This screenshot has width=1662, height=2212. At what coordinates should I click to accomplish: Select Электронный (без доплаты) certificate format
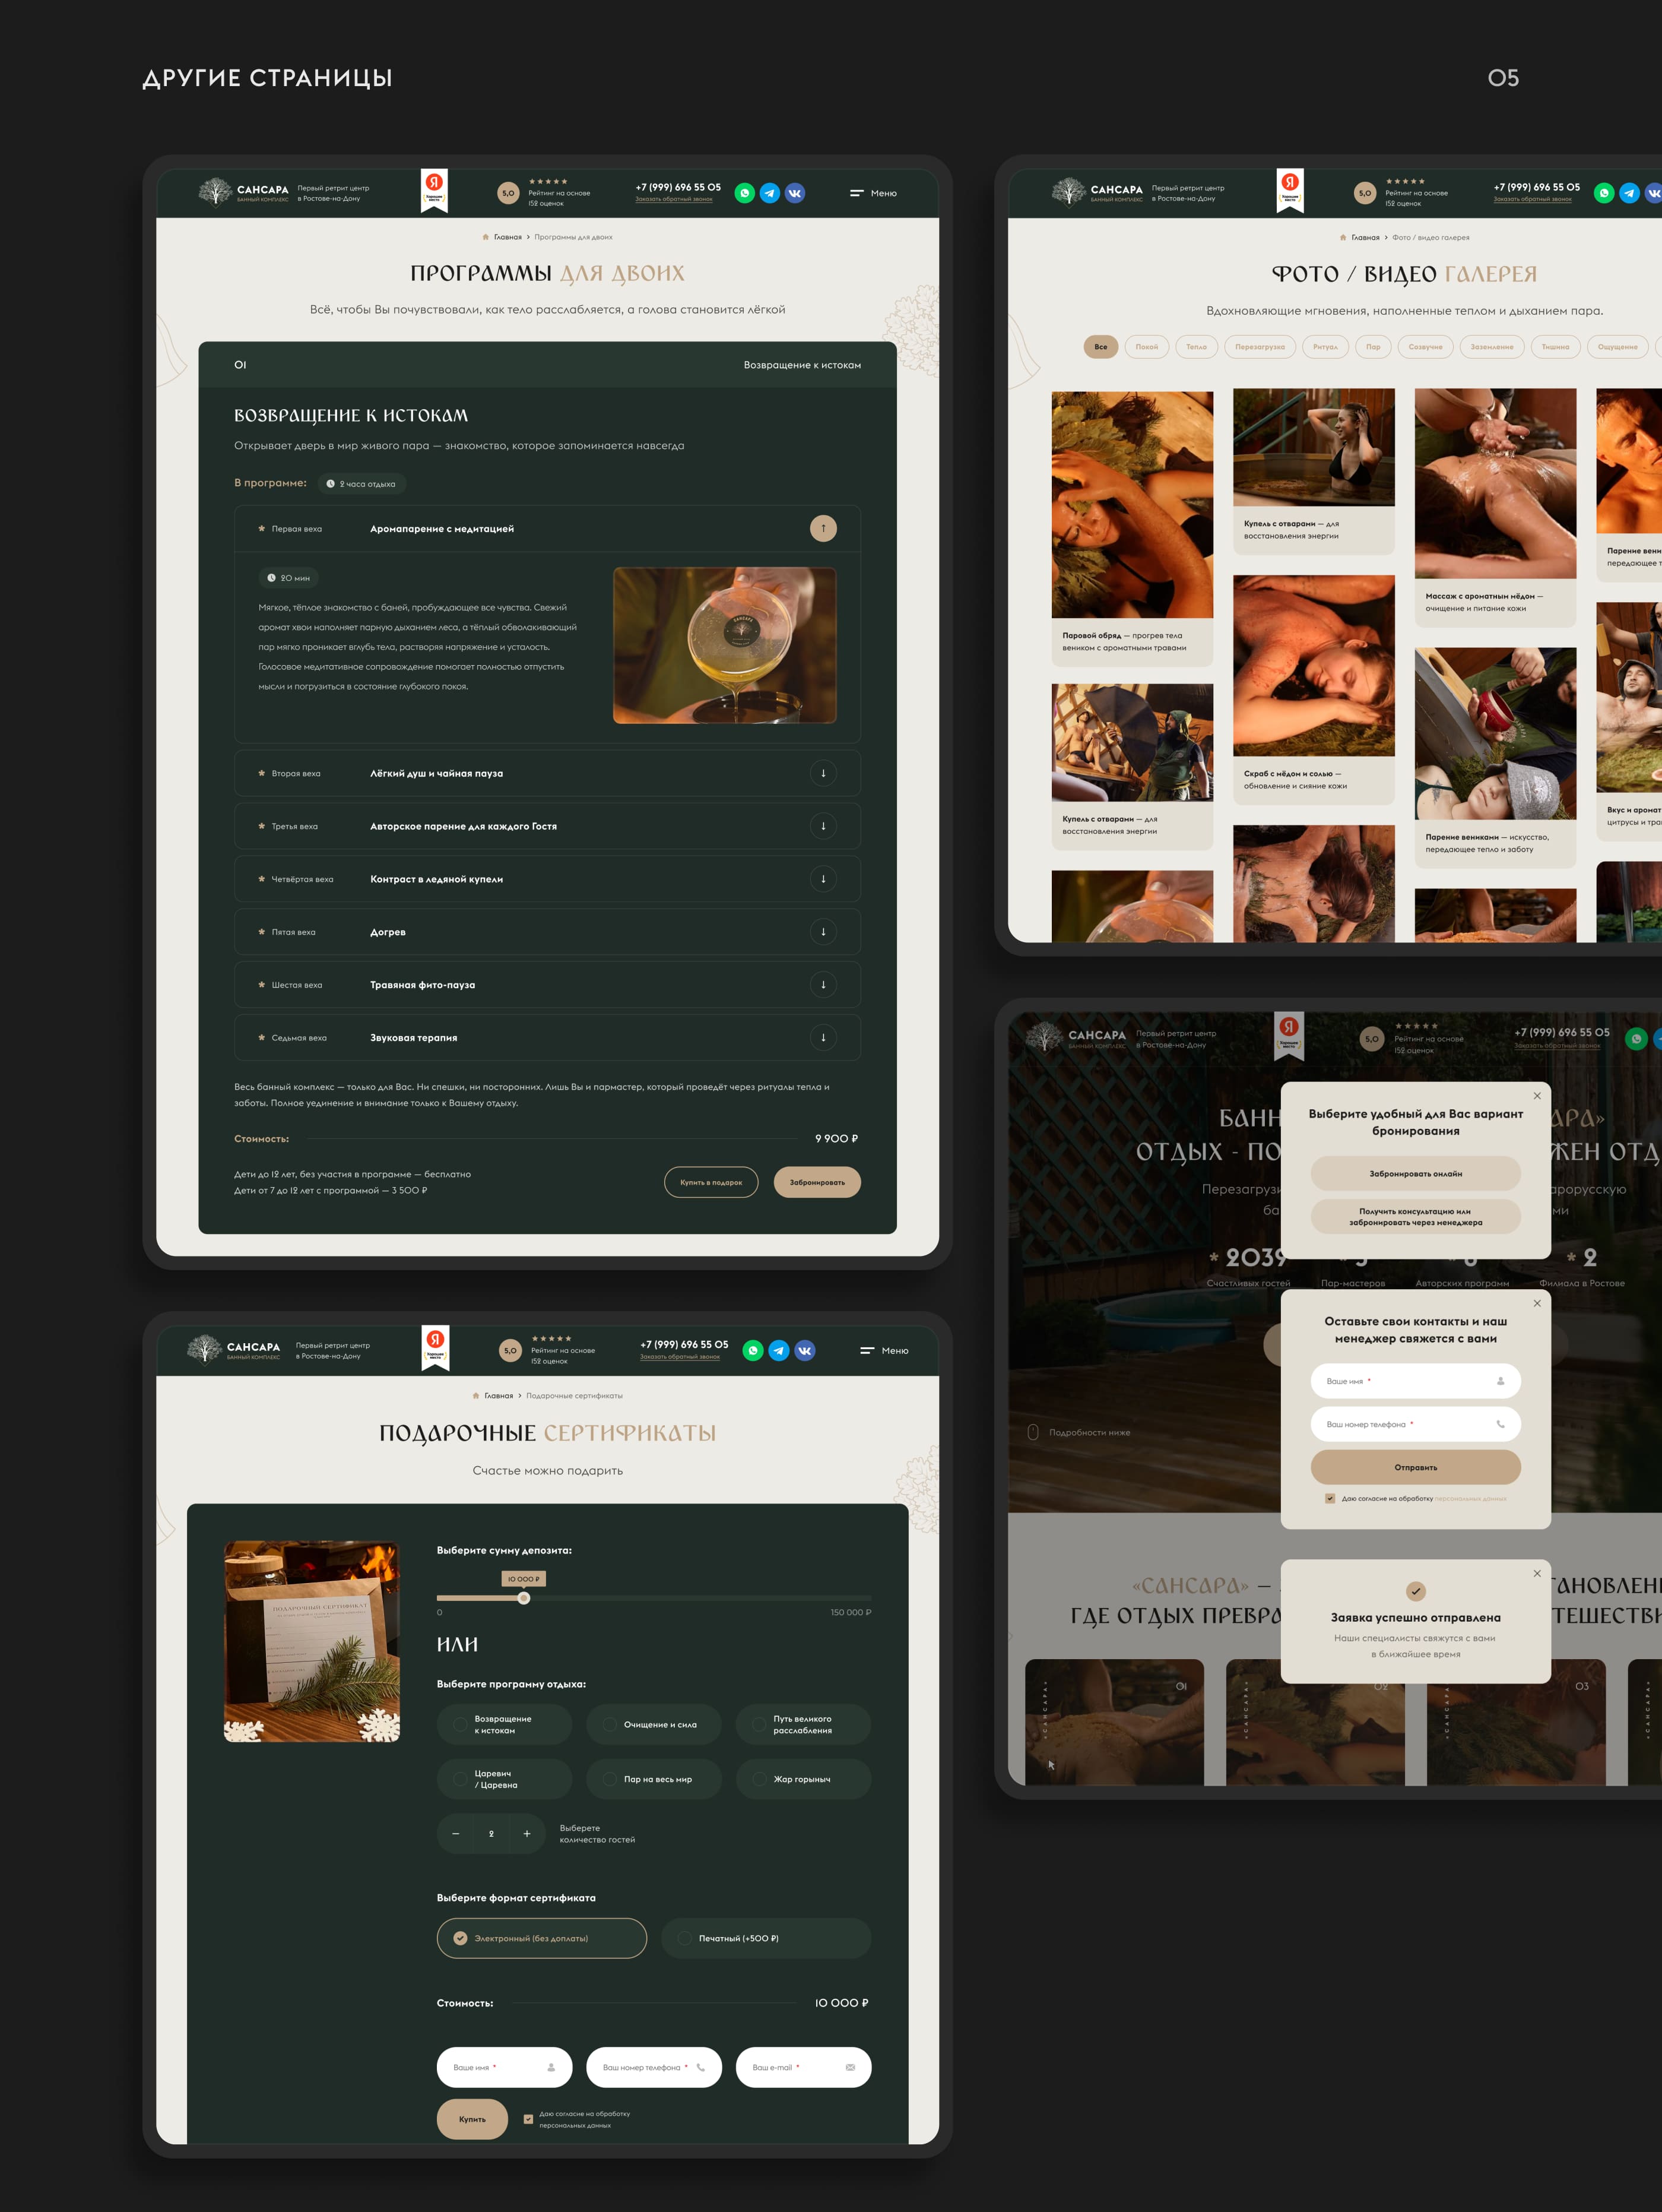coord(542,1937)
